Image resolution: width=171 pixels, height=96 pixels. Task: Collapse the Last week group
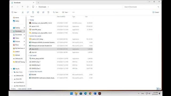pos(29,55)
